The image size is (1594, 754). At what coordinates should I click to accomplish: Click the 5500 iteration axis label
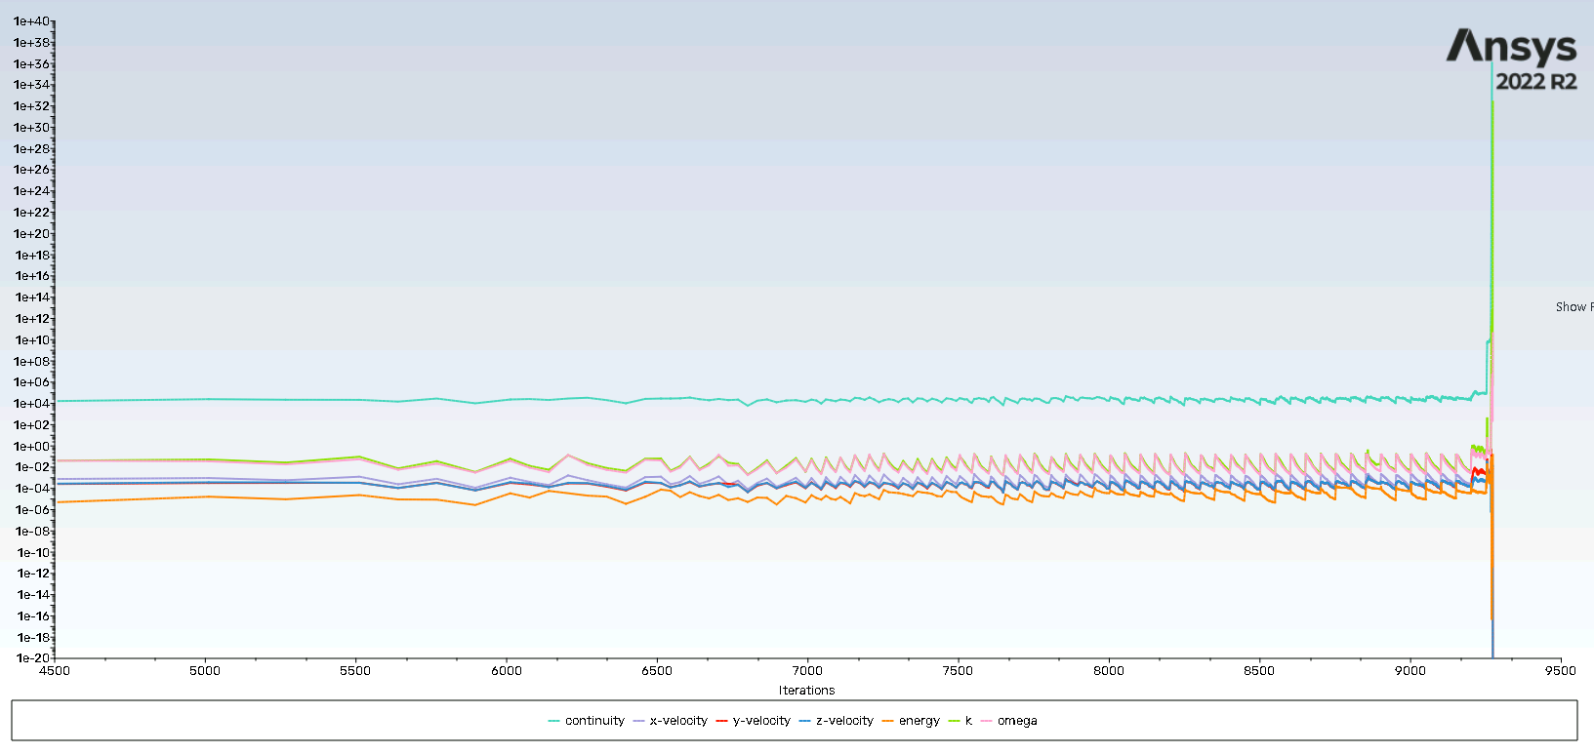[355, 670]
